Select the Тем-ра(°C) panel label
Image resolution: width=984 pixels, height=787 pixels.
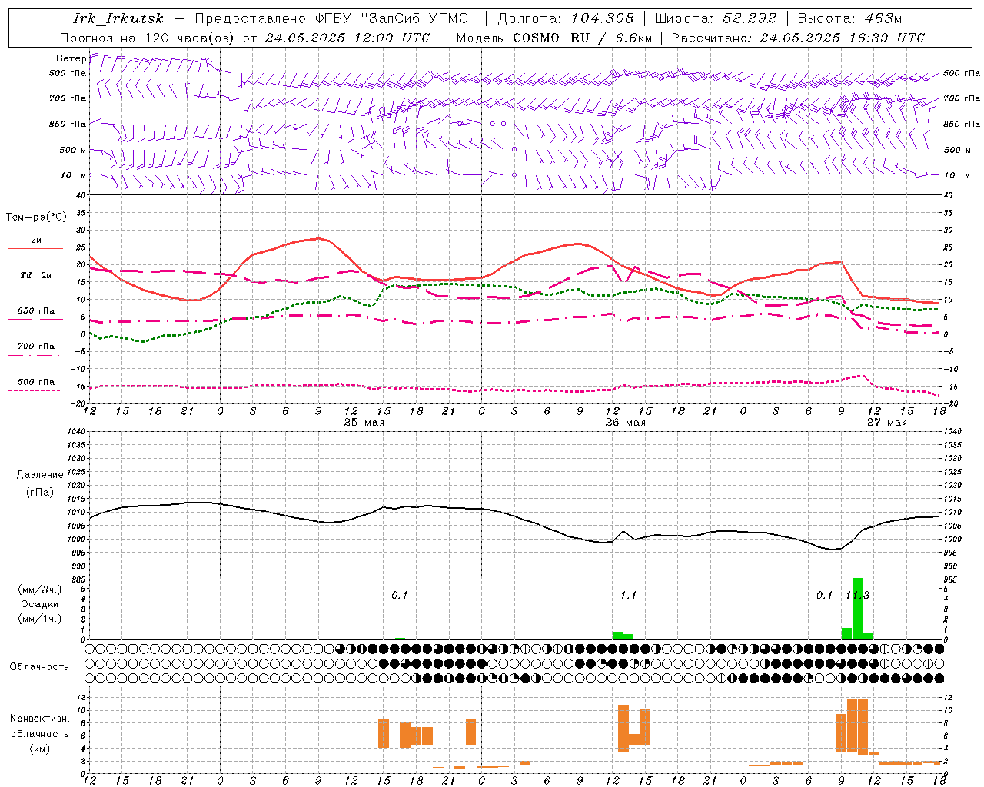pos(36,218)
